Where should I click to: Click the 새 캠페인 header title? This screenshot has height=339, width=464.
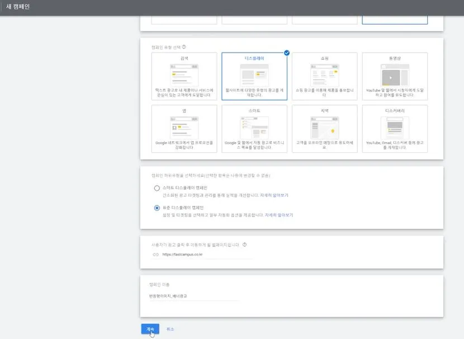[x=18, y=7]
